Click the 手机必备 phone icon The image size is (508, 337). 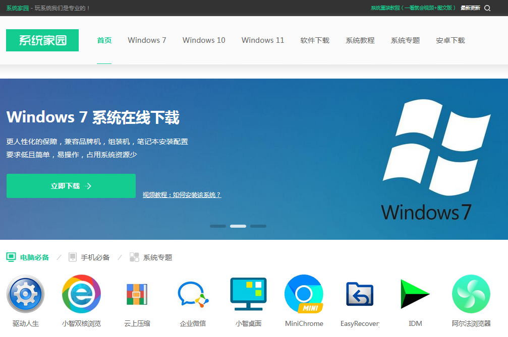(73, 257)
